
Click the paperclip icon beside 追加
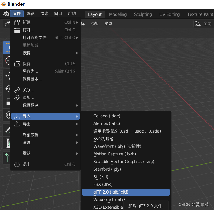[17, 98]
